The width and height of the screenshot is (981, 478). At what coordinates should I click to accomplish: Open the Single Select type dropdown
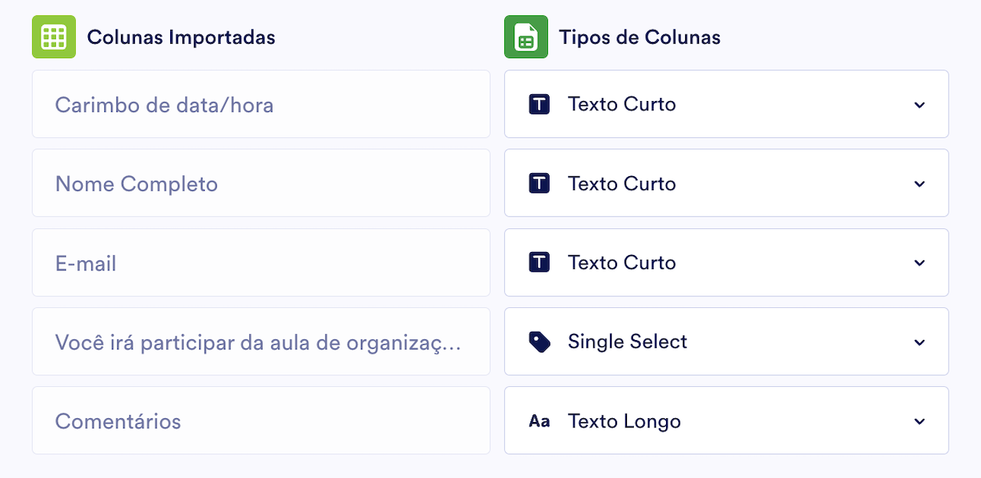click(919, 342)
